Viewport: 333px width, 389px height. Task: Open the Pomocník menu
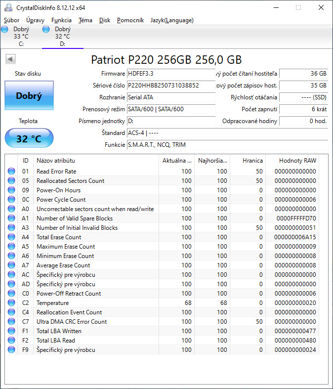tap(130, 20)
